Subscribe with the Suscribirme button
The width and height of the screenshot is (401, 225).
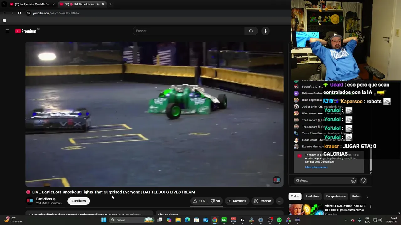coord(79,201)
